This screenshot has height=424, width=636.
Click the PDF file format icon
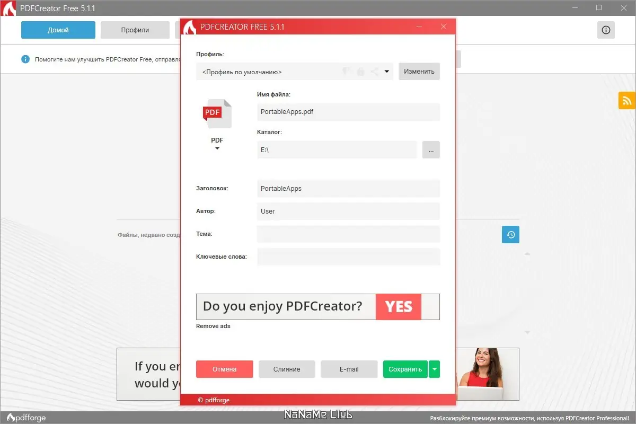(x=217, y=113)
